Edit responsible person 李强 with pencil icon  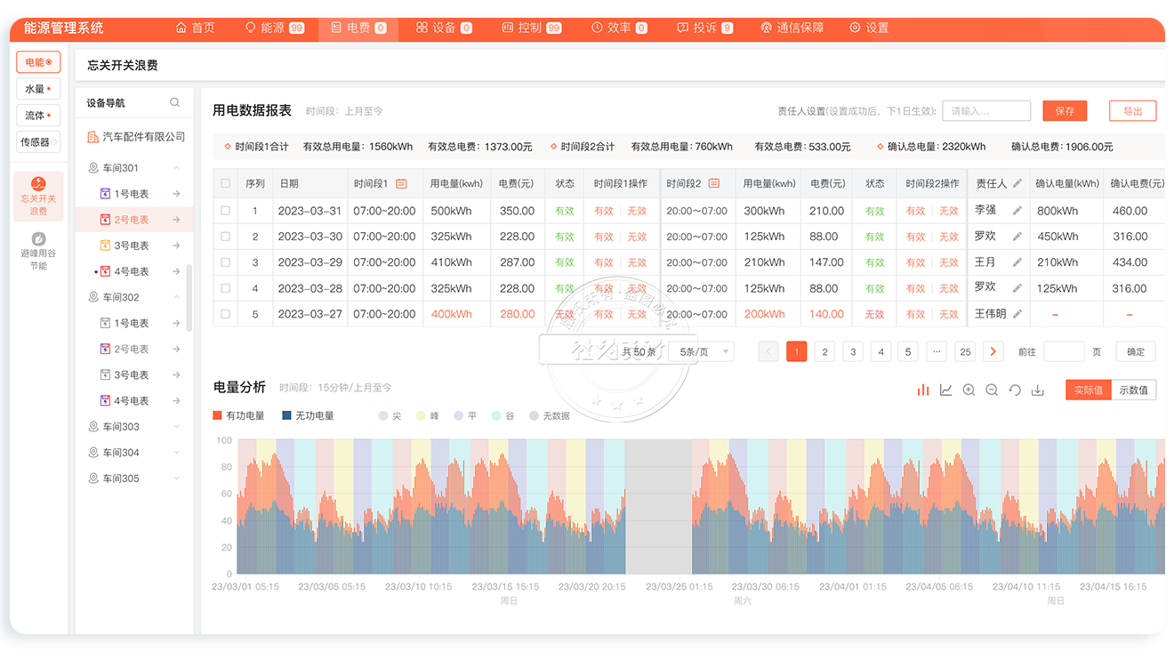(1017, 211)
